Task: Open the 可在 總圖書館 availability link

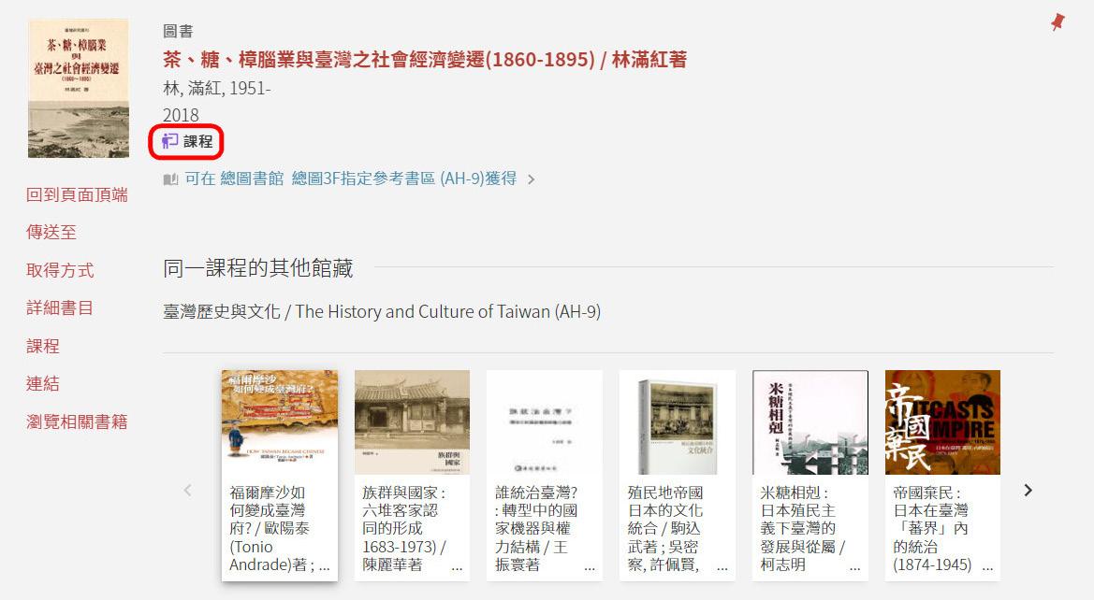Action: [x=351, y=179]
